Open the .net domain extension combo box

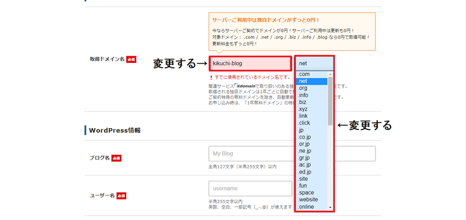314,63
